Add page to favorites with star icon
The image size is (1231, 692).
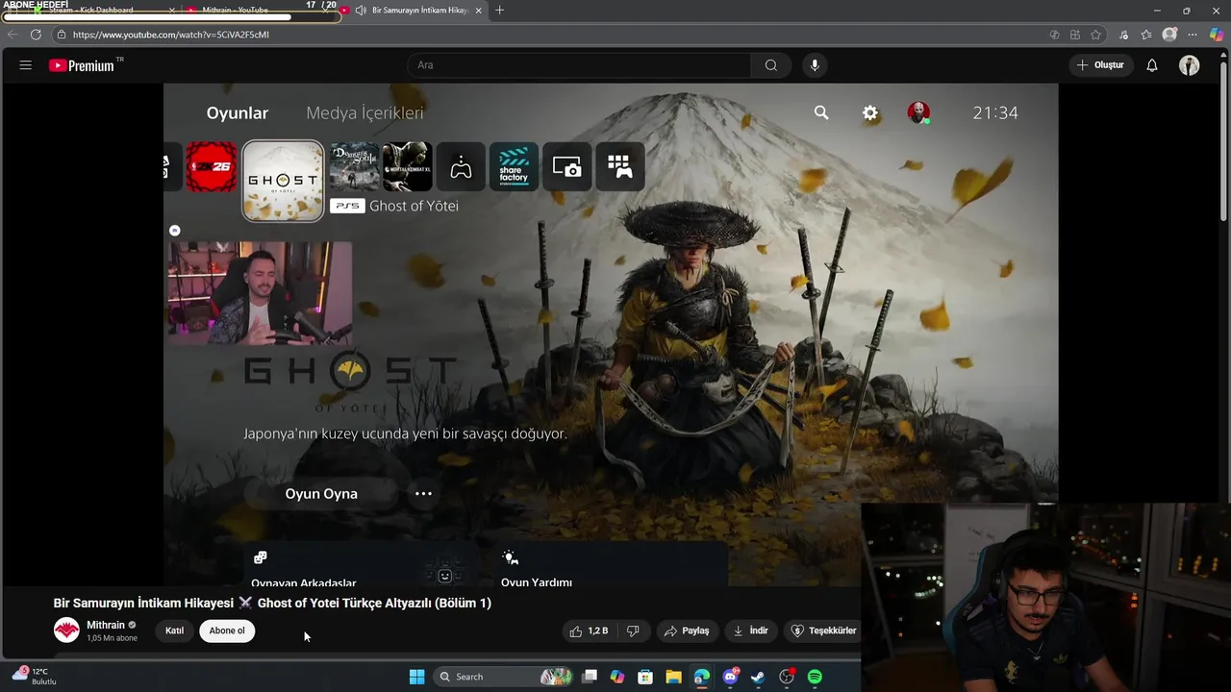point(1095,35)
